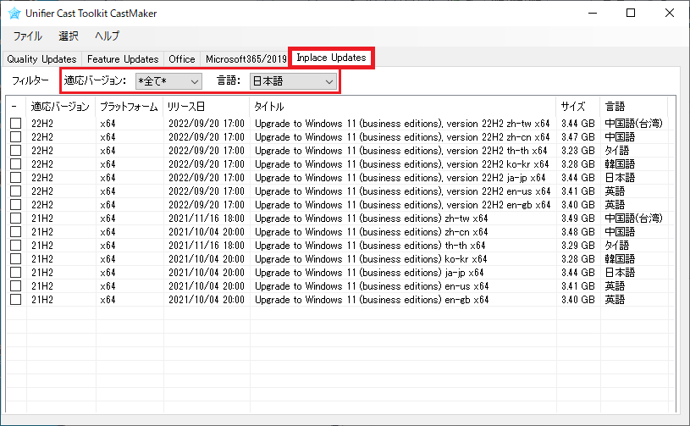Sort by the サイズ column header

pos(577,107)
